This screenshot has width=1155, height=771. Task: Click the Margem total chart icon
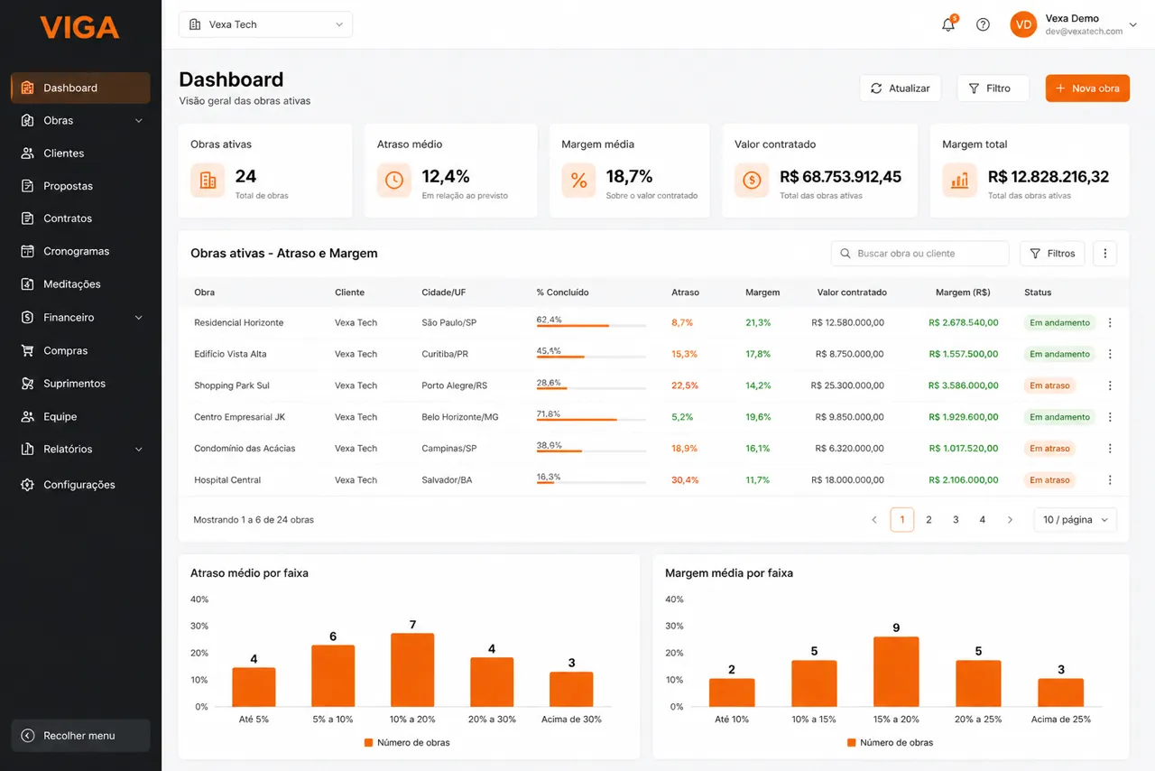[x=959, y=181]
